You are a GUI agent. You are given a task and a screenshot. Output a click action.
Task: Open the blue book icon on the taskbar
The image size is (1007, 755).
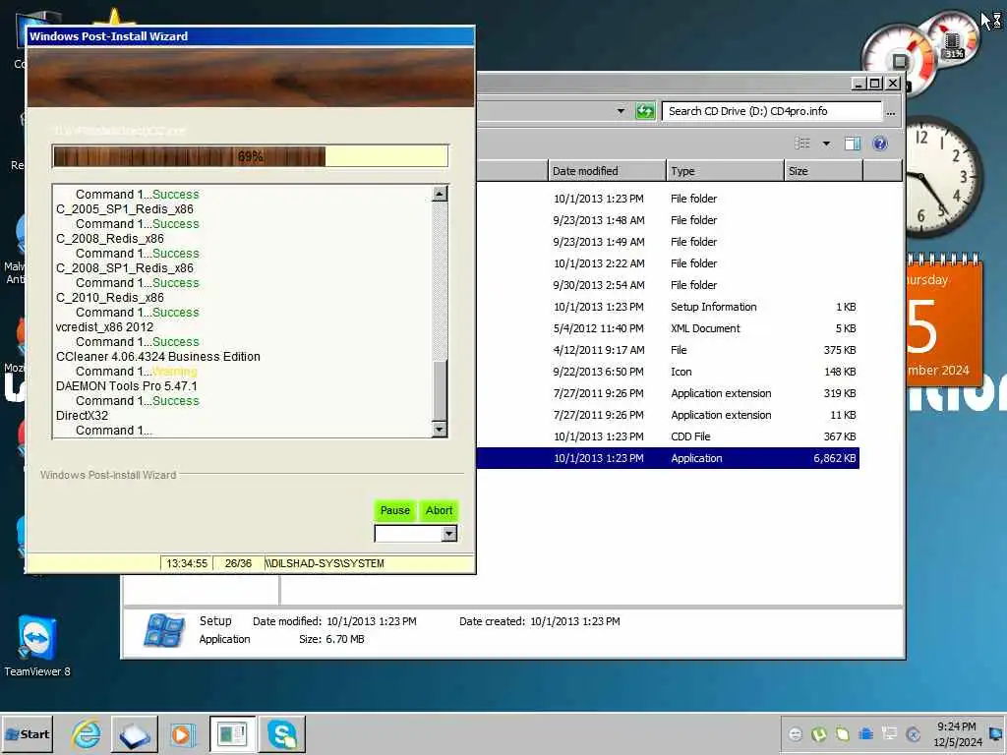point(135,733)
